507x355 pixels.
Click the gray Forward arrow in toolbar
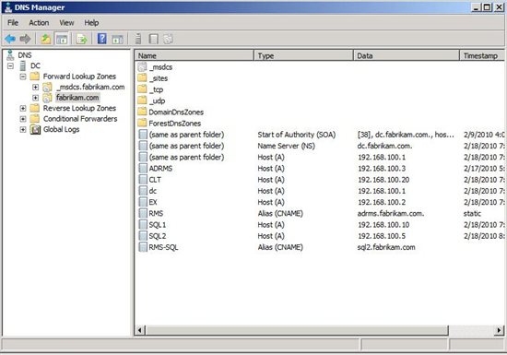click(25, 39)
